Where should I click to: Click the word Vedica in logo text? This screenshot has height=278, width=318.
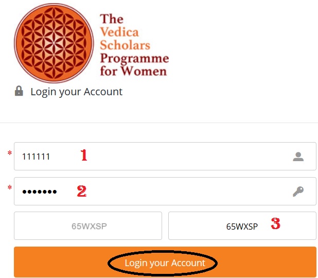(119, 32)
